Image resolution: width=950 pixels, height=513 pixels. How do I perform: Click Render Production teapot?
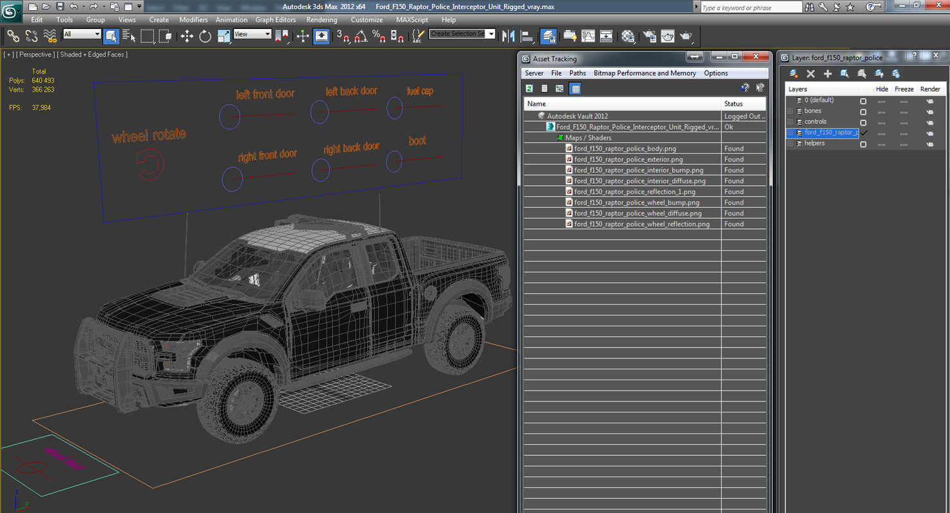pyautogui.click(x=686, y=36)
